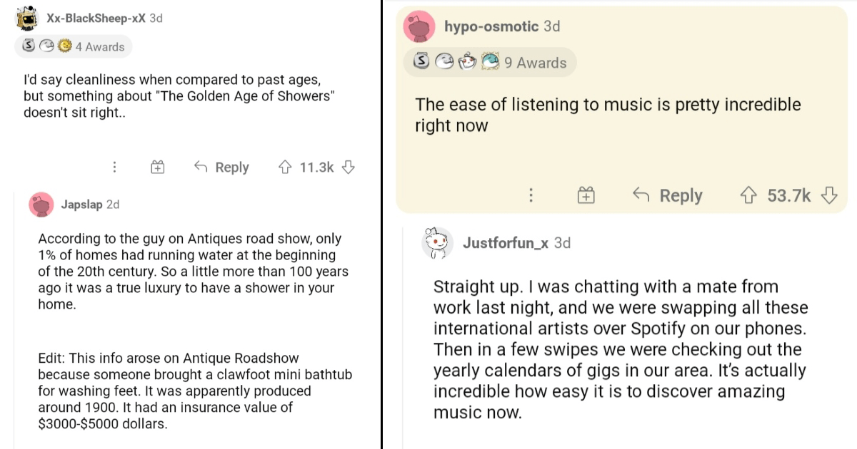Open more options on Xx-BlackSheep-xX's comment

114,167
